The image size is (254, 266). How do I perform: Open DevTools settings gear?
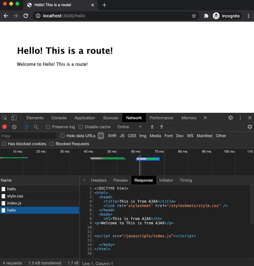coord(230,118)
